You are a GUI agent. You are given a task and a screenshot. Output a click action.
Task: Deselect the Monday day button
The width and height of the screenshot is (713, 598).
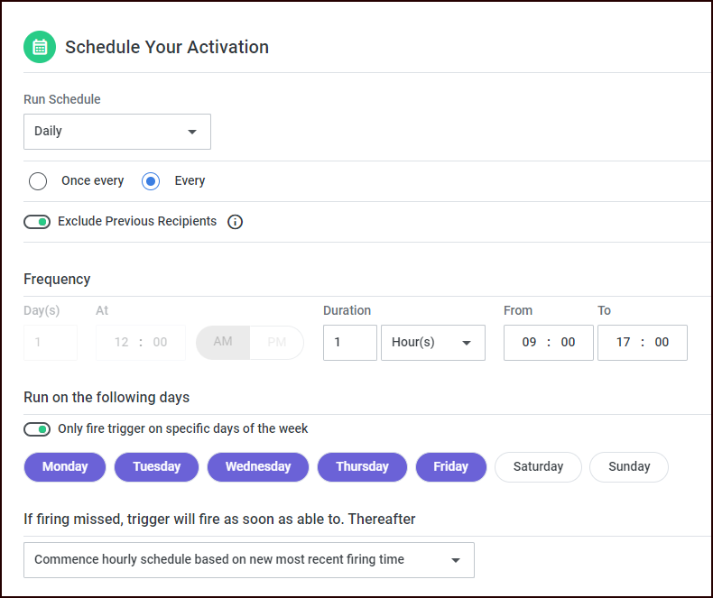pyautogui.click(x=65, y=467)
